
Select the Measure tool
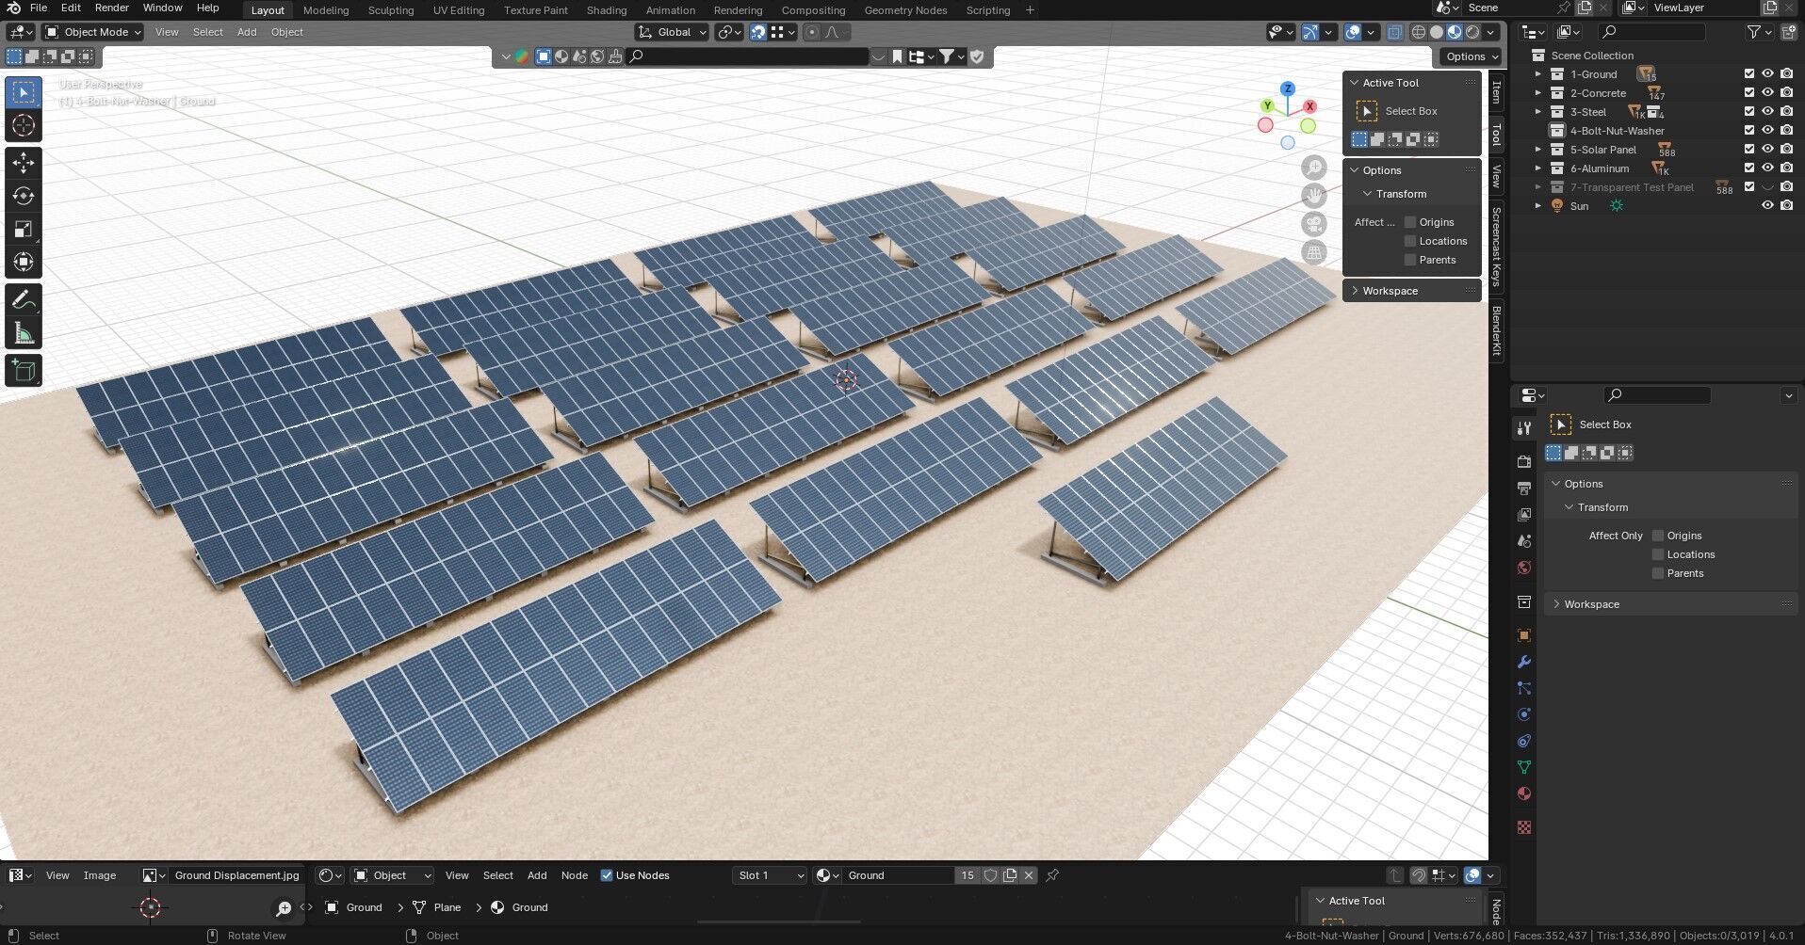[x=24, y=333]
